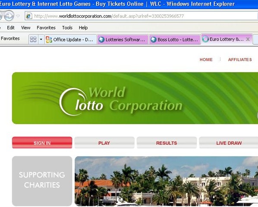Screen dimensions: 258x207
Task: Click the browser Forward arrow button
Action: point(9,16)
